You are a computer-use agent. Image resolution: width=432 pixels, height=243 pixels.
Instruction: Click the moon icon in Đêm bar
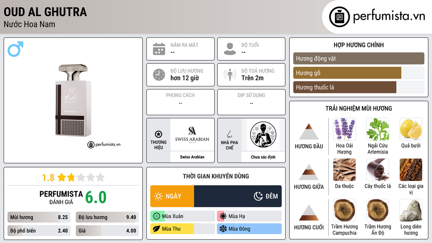click(258, 196)
